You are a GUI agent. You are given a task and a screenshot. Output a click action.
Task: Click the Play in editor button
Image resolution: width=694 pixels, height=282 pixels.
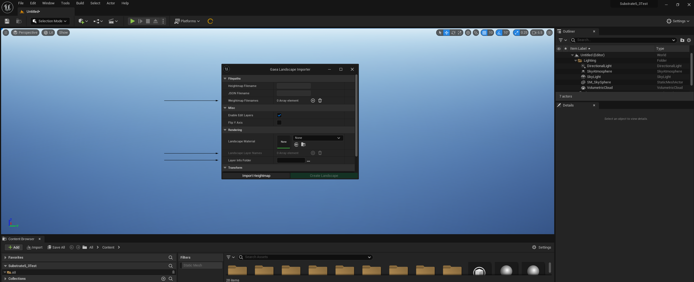132,21
